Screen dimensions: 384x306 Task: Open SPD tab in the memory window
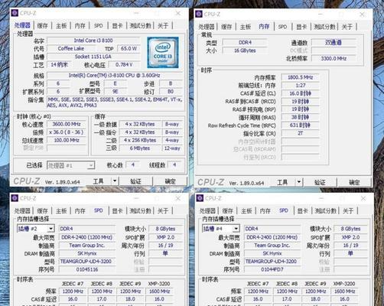coord(282,27)
